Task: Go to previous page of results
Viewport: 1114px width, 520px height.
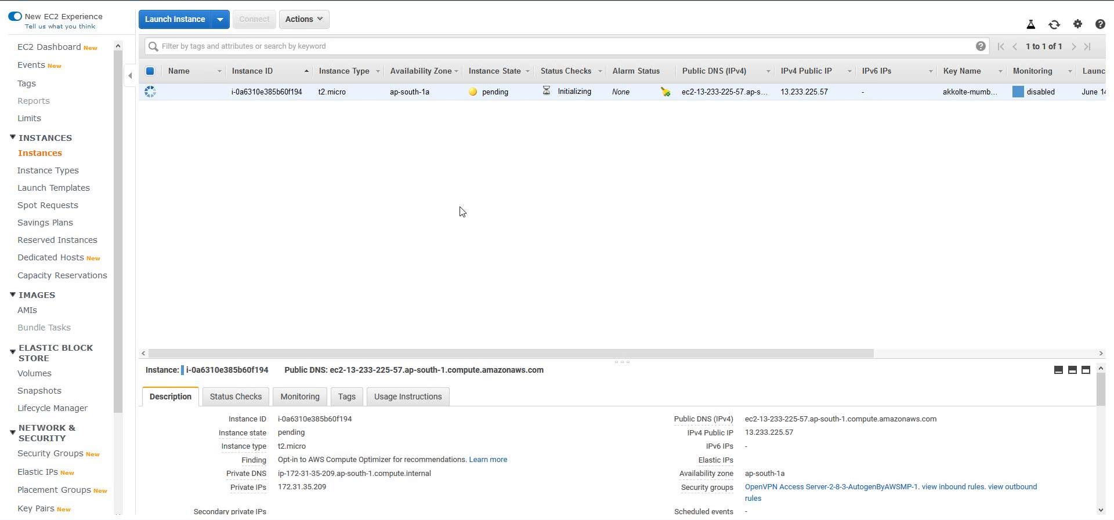Action: point(1015,46)
